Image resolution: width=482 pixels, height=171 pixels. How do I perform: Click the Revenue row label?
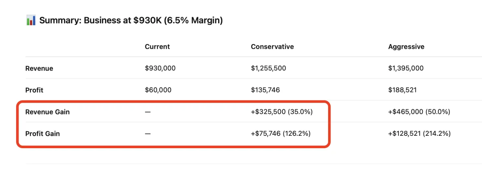click(39, 68)
